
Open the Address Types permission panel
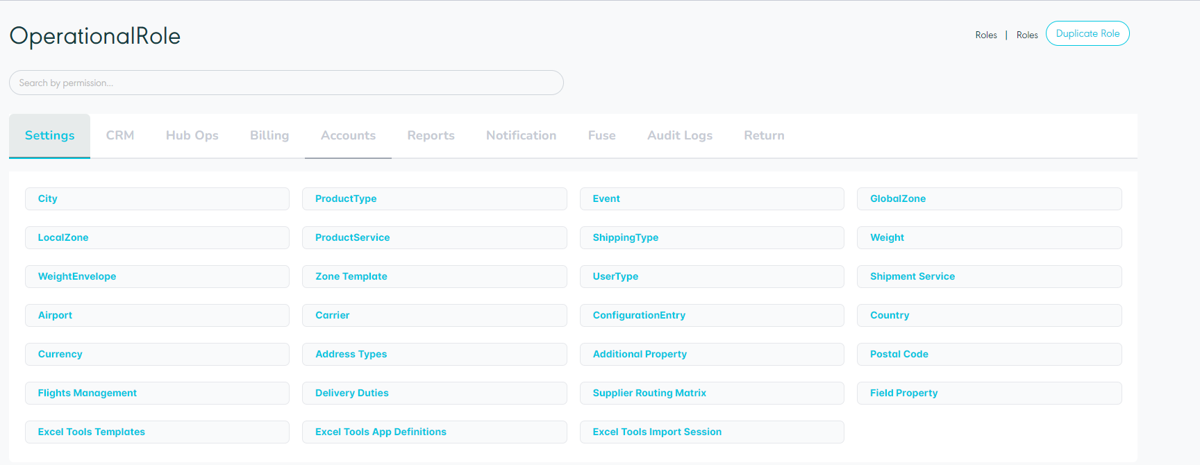click(435, 354)
